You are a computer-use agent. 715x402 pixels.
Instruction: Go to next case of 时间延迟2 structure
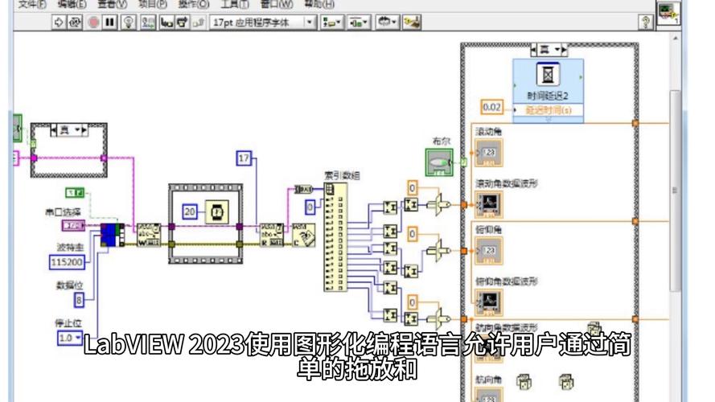(x=565, y=49)
